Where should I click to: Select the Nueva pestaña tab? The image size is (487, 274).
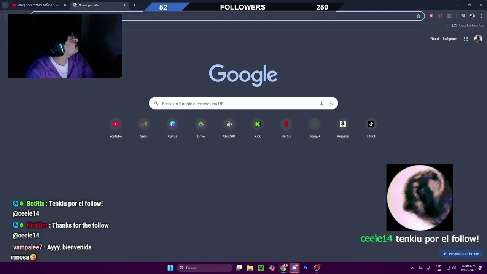[x=100, y=5]
